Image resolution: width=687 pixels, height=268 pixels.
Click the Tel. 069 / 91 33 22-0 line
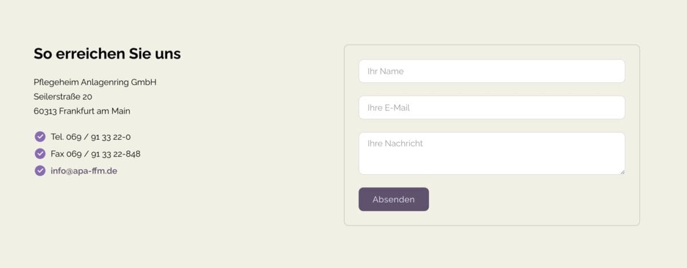click(x=90, y=137)
